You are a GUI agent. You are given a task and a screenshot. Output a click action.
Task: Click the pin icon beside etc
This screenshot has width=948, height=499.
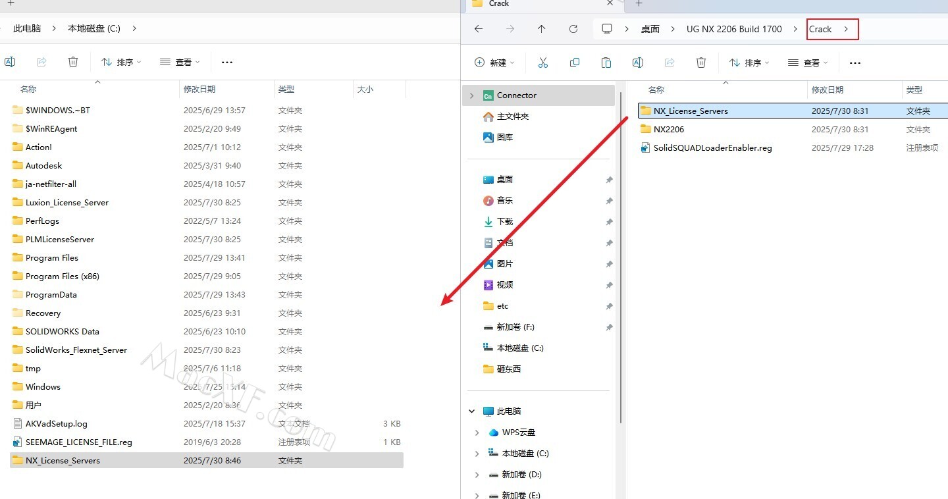pyautogui.click(x=609, y=306)
